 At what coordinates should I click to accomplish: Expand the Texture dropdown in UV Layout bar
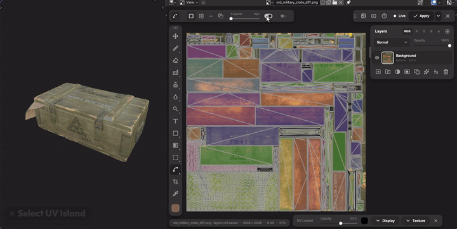[416, 221]
